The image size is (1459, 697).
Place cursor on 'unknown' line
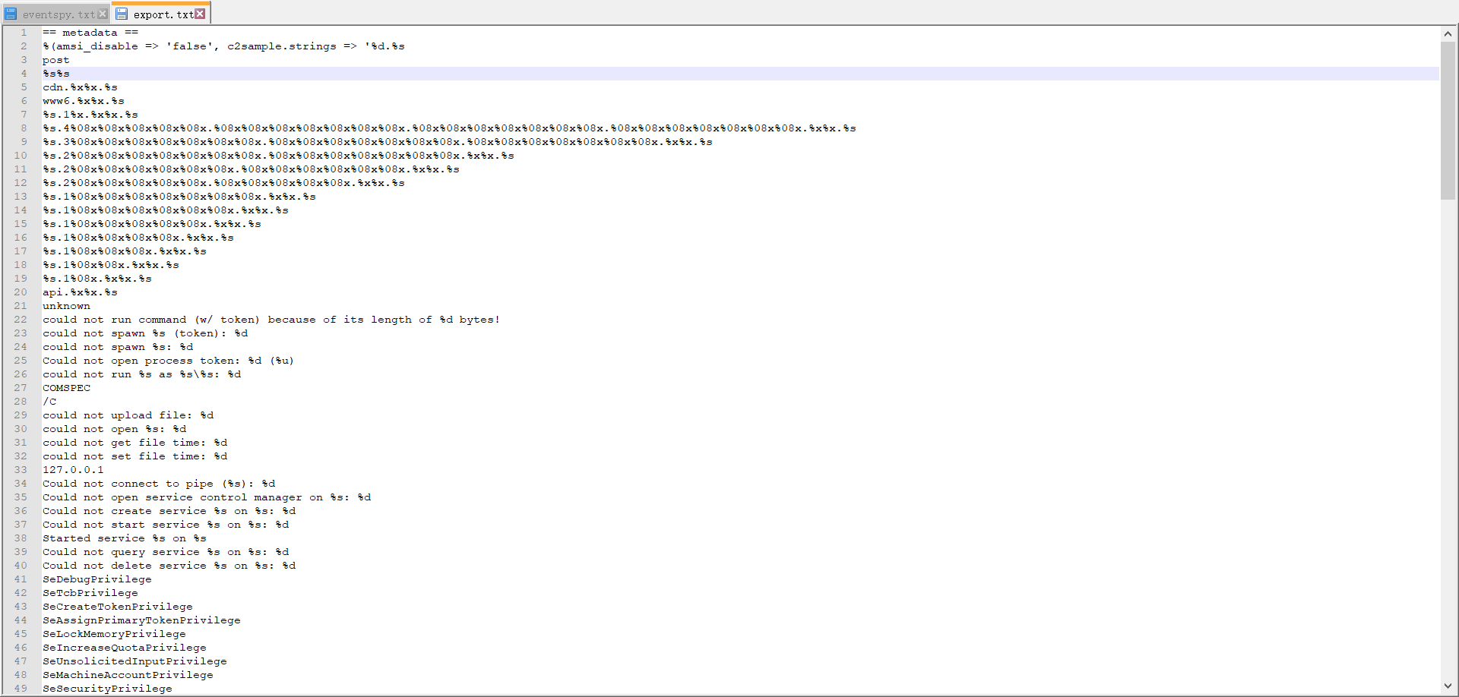click(x=66, y=306)
